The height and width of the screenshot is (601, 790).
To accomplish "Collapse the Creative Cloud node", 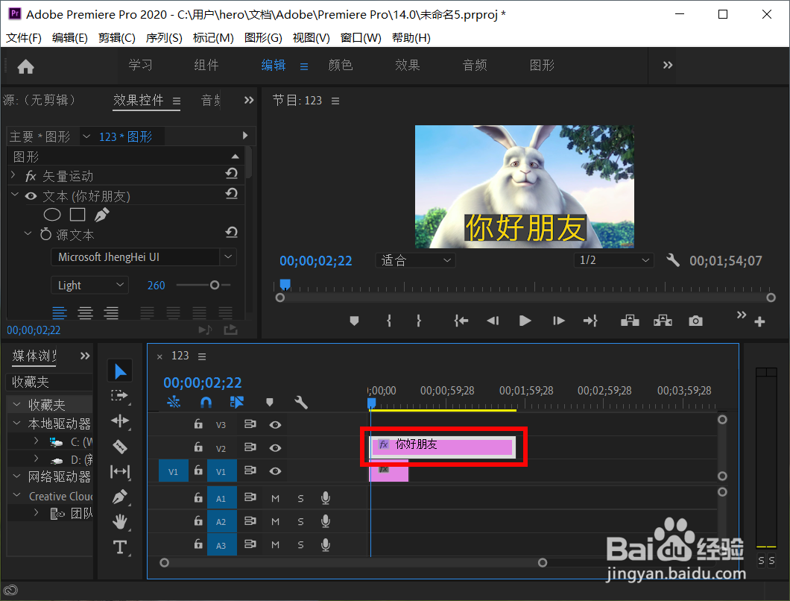I will (x=16, y=495).
